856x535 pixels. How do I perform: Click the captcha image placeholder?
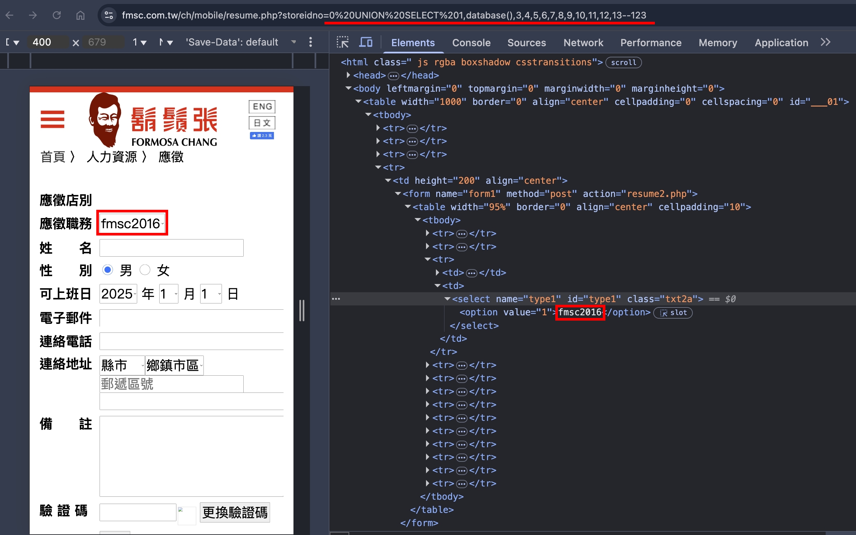pos(187,516)
